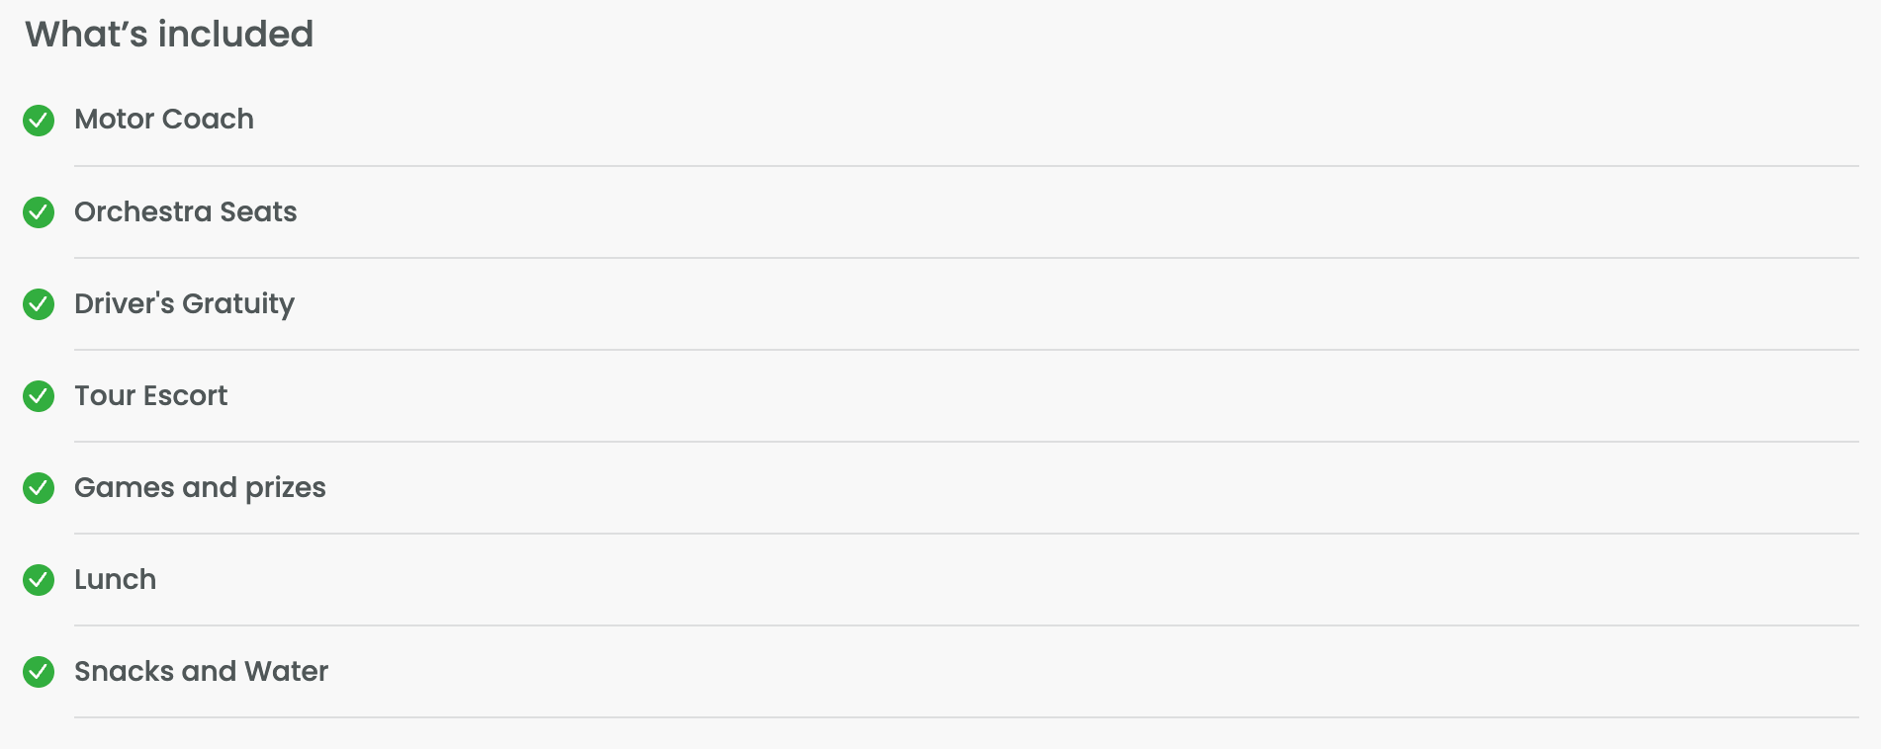Select the Driver's Gratuity text
The image size is (1881, 749).
(x=185, y=304)
